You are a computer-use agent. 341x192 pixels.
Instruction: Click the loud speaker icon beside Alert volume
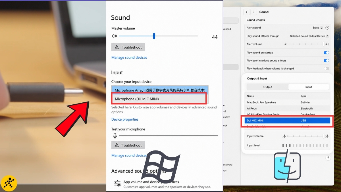tap(327, 44)
